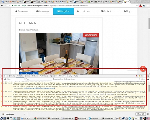Expand the jquery.datepick.js warning message

pyautogui.click(x=13, y=101)
